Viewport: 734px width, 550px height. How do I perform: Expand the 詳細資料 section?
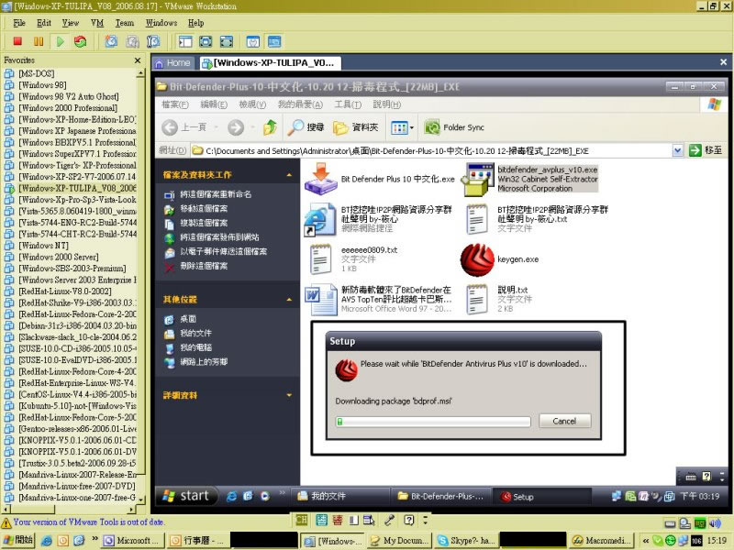289,395
